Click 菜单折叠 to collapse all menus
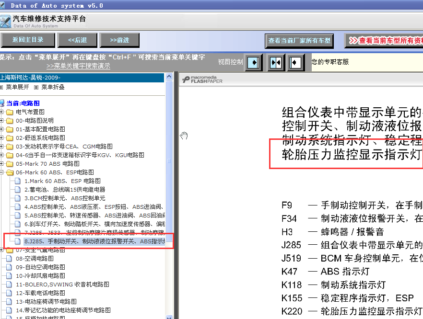Image resolution: width=423 pixels, height=319 pixels. 53,87
